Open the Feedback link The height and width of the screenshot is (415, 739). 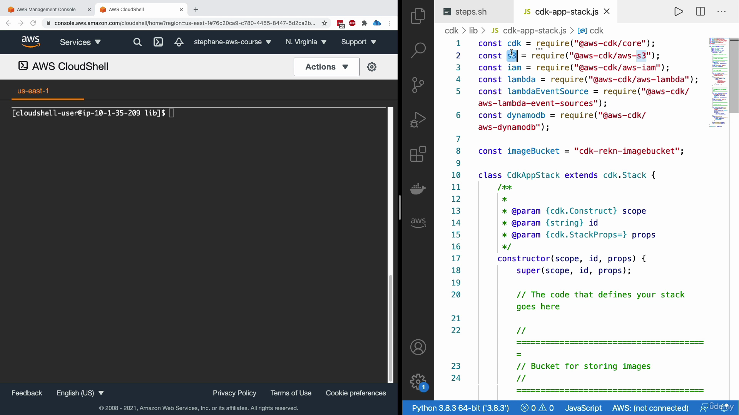coord(27,393)
